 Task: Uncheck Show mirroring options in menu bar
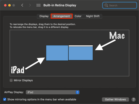pyautogui.click(x=5, y=99)
